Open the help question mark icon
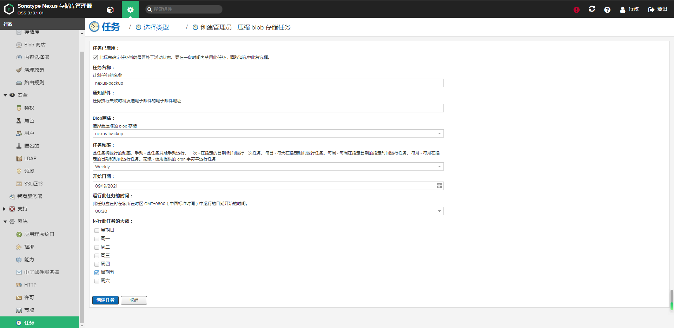The height and width of the screenshot is (328, 674). [607, 9]
